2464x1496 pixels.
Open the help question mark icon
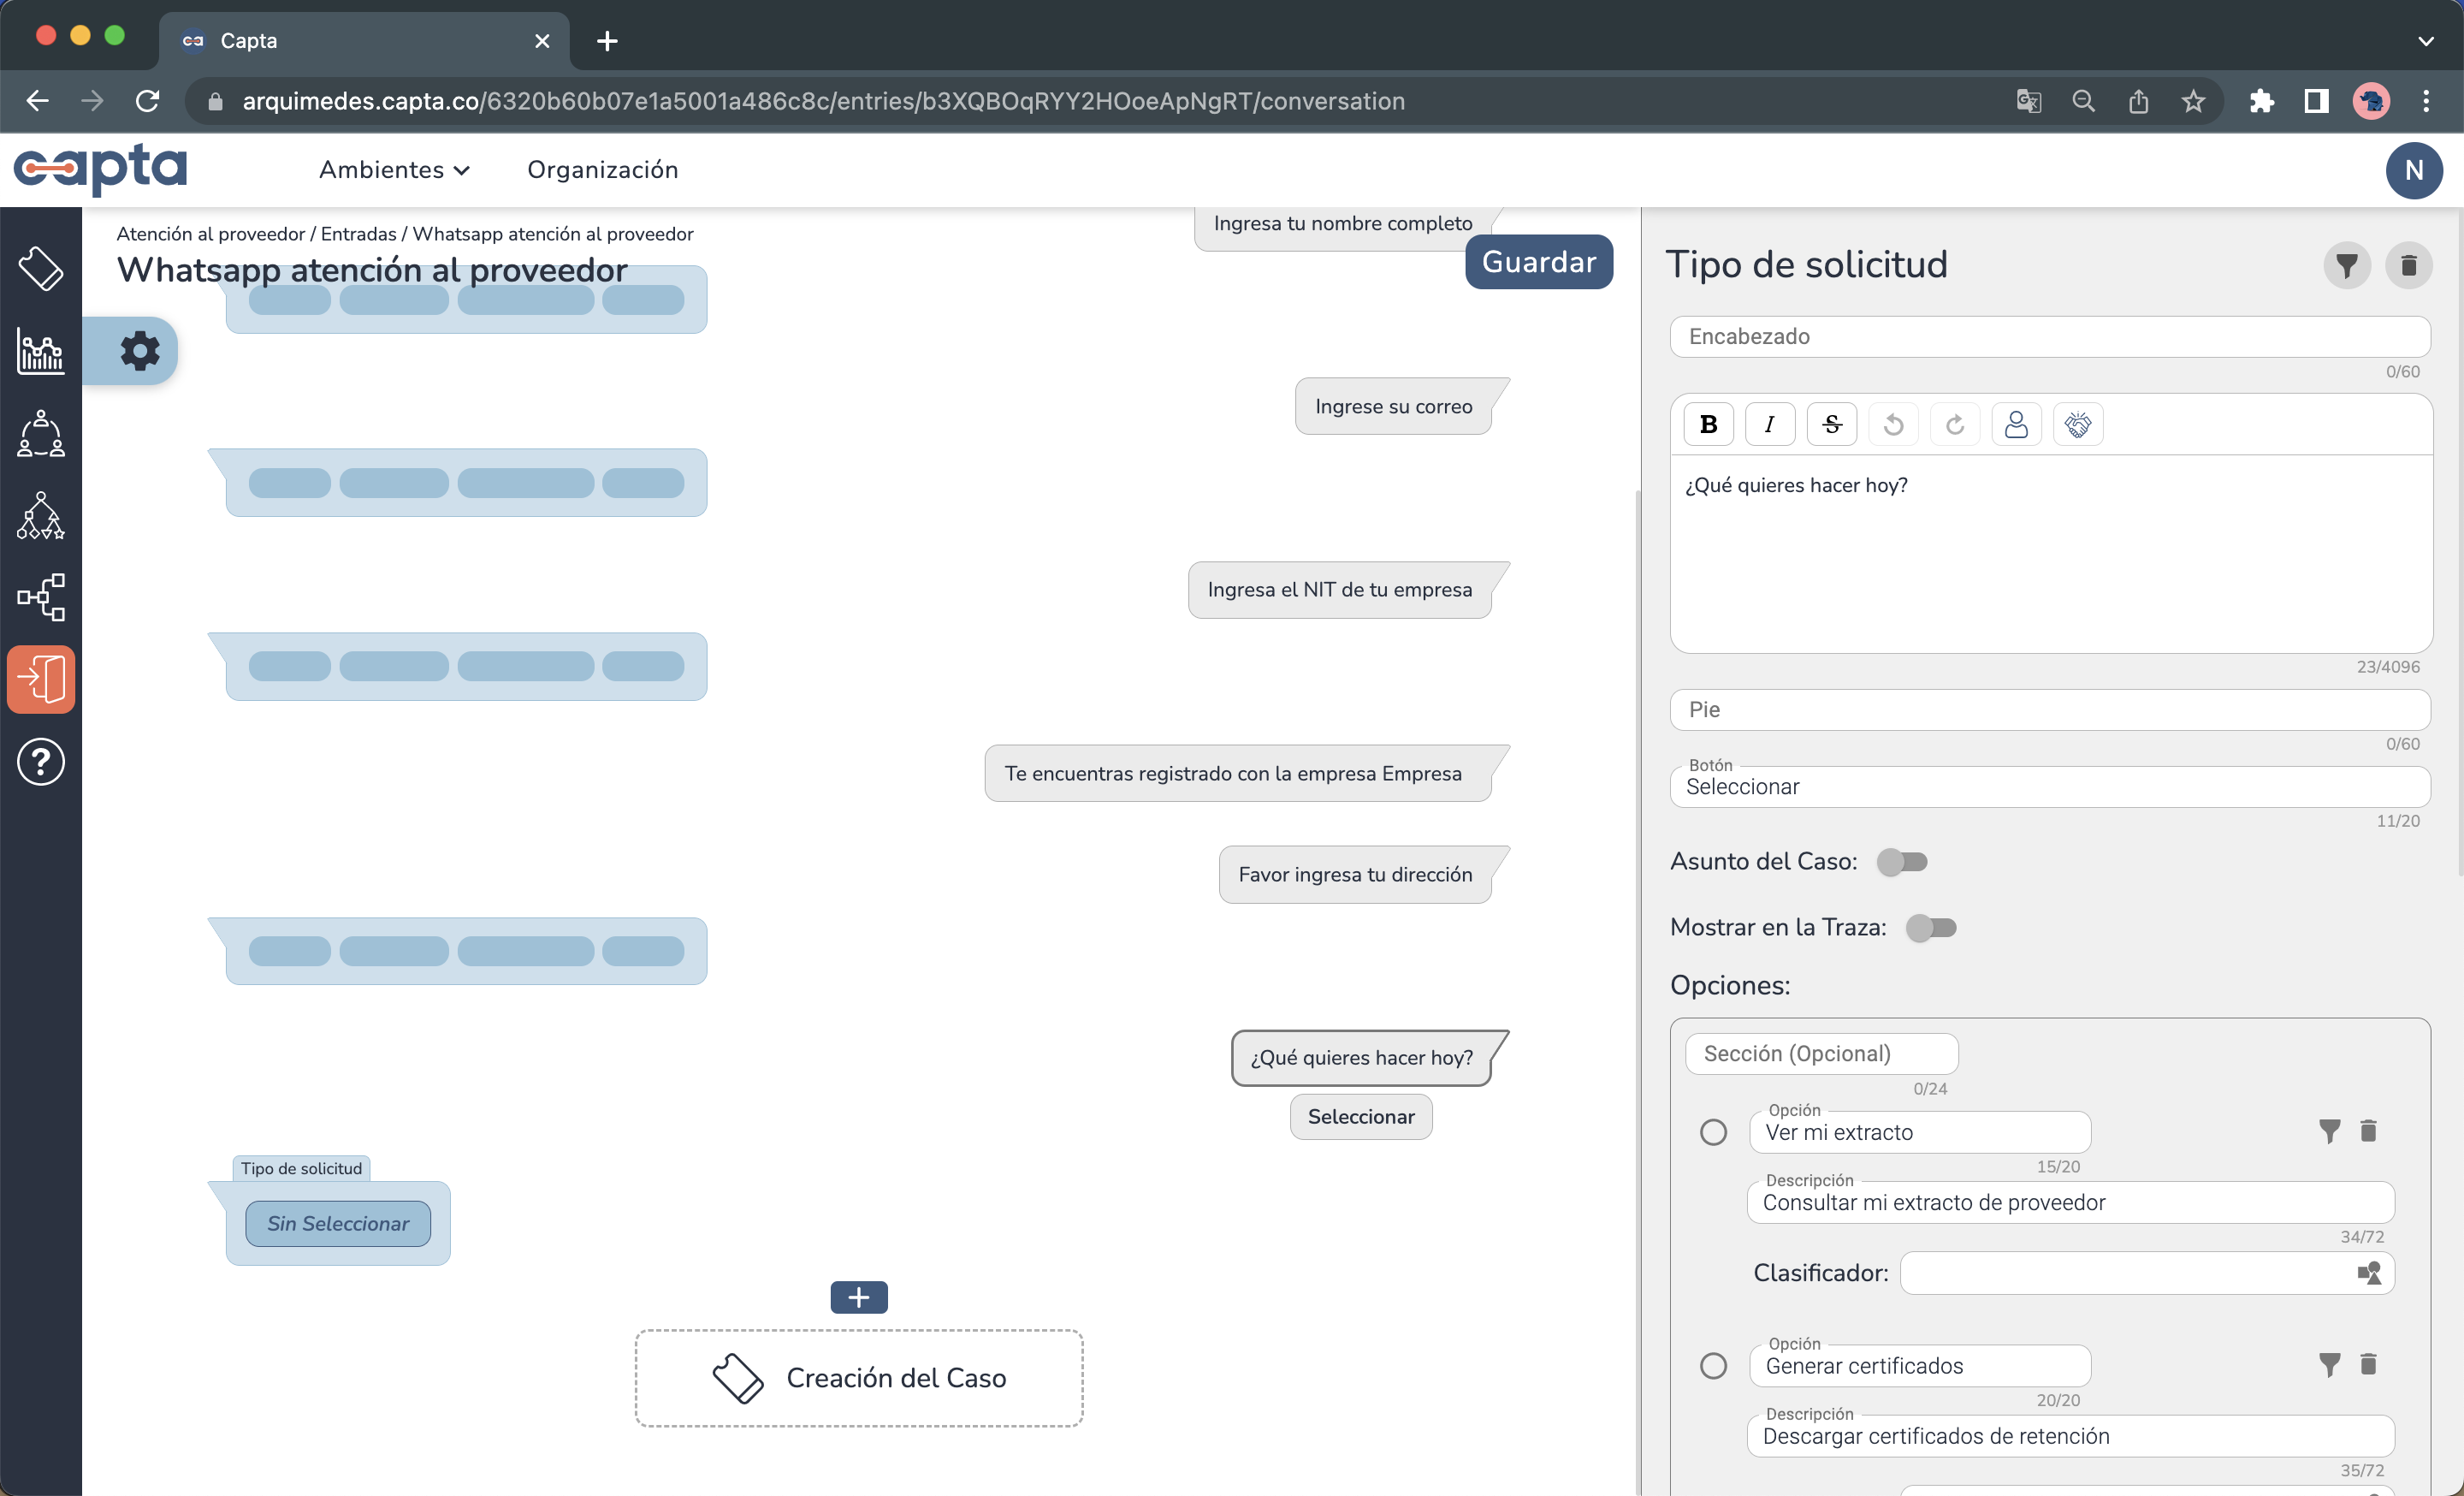coord(41,762)
